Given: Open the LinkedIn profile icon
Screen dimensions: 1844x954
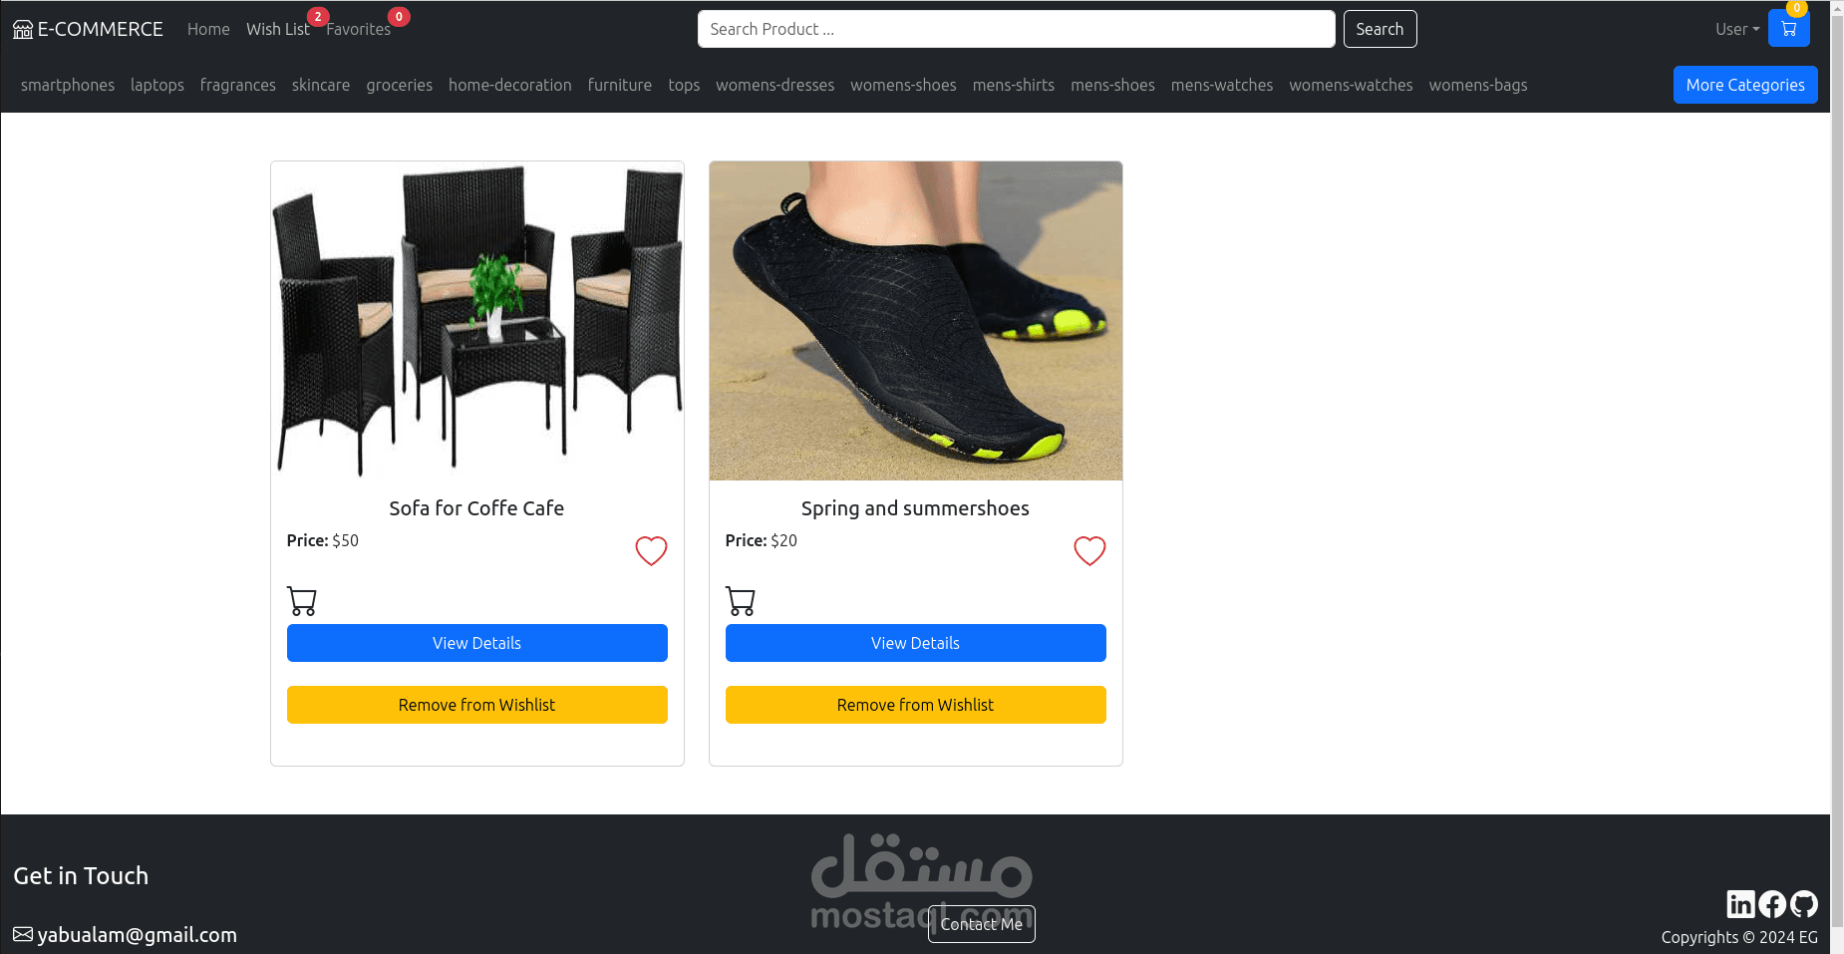Looking at the screenshot, I should [1740, 904].
